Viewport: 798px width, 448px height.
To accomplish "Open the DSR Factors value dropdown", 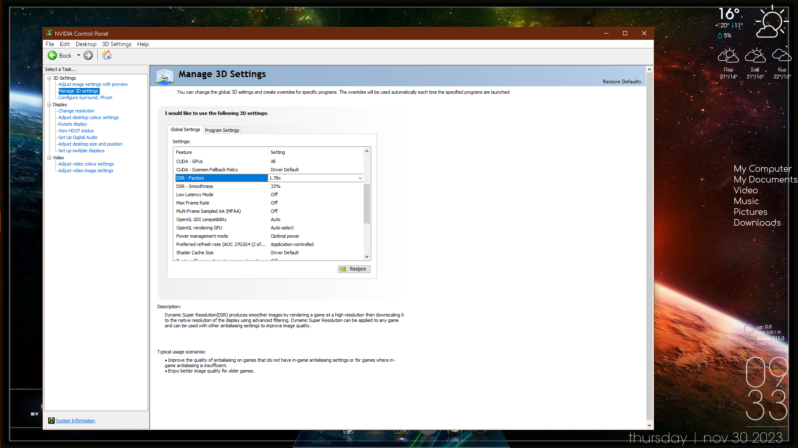I will click(x=360, y=178).
